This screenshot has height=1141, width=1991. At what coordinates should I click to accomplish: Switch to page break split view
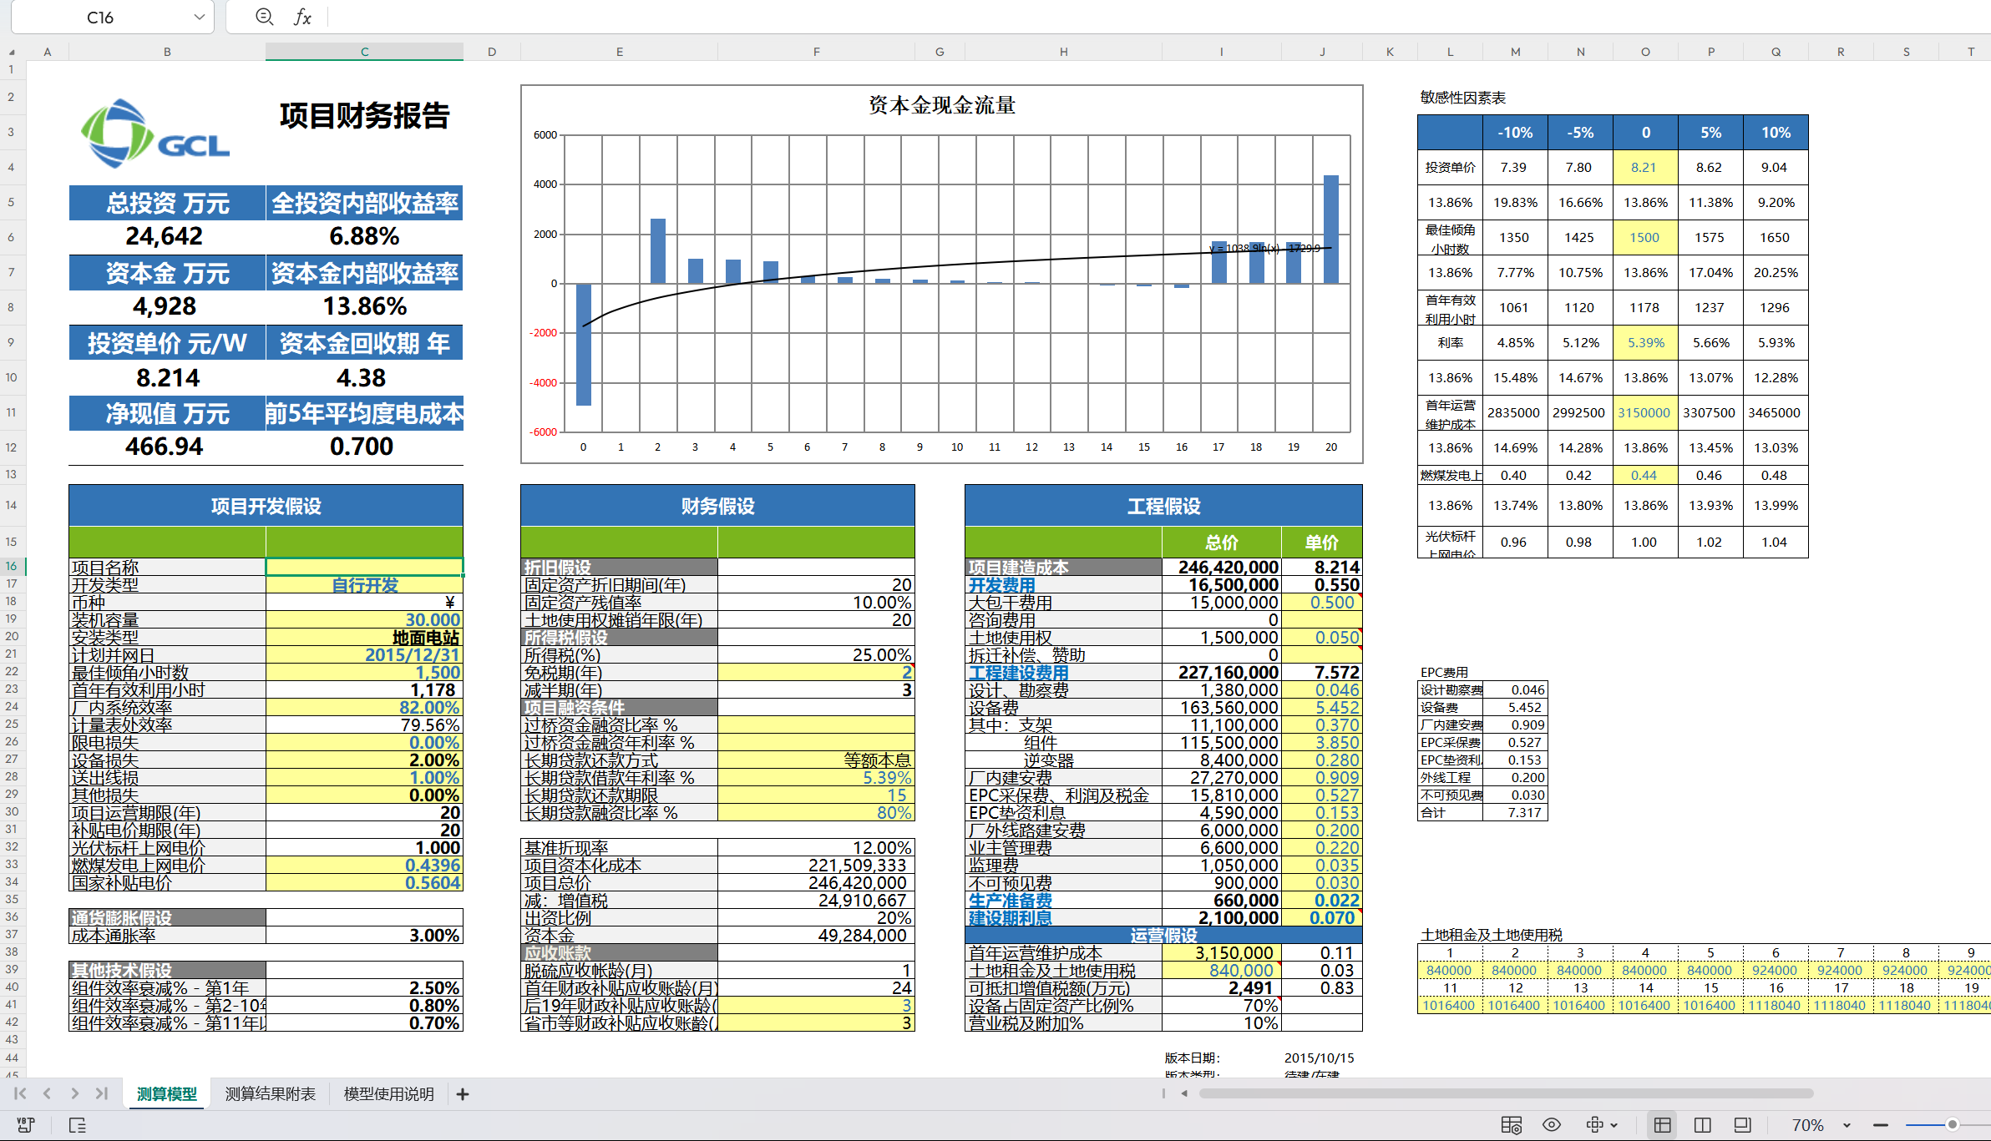(x=1702, y=1125)
